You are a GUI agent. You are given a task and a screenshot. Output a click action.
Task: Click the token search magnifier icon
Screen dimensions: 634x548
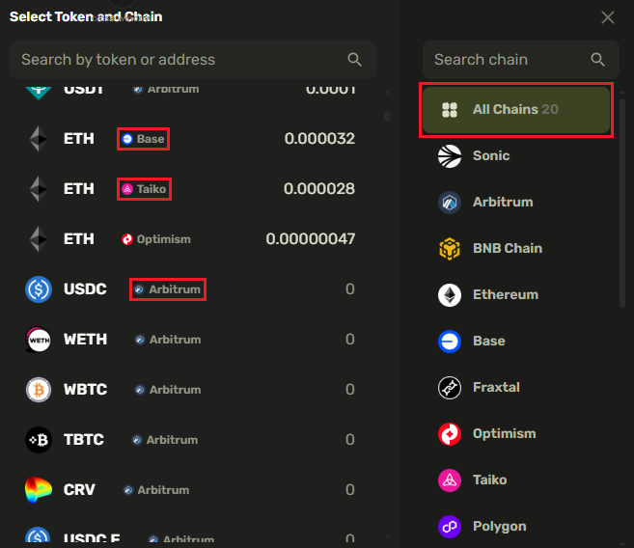pos(354,60)
